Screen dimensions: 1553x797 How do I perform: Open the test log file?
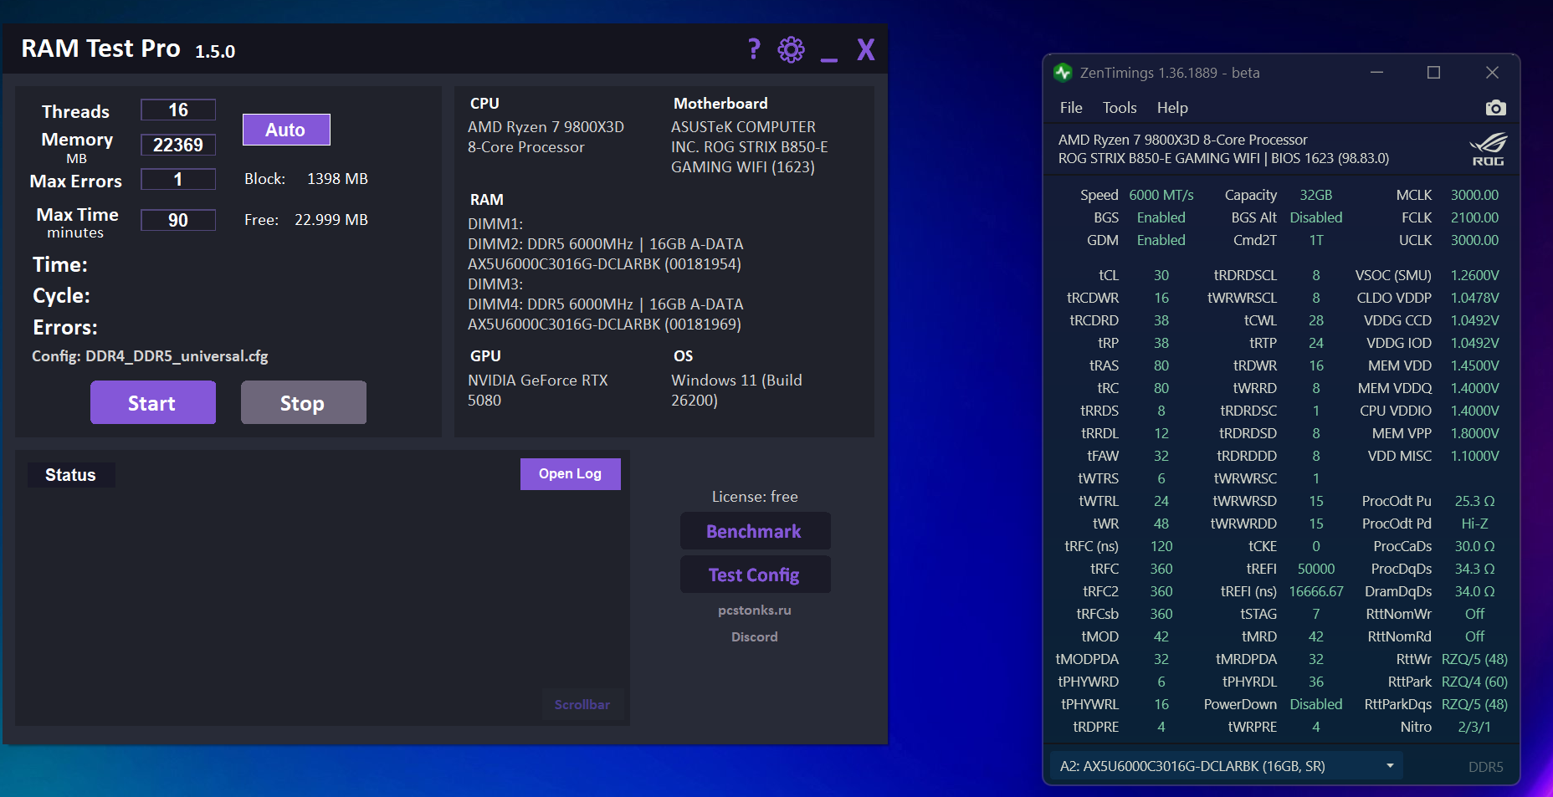coord(571,474)
